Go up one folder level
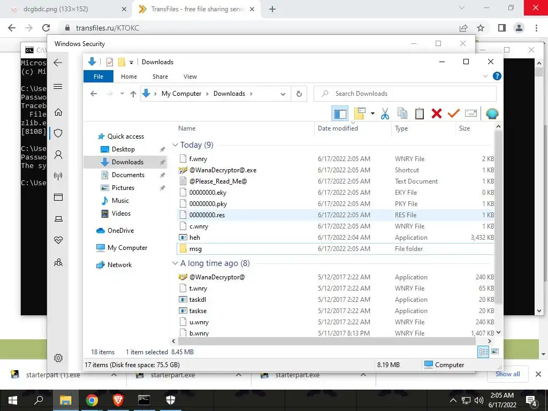The height and width of the screenshot is (411, 548). [133, 94]
